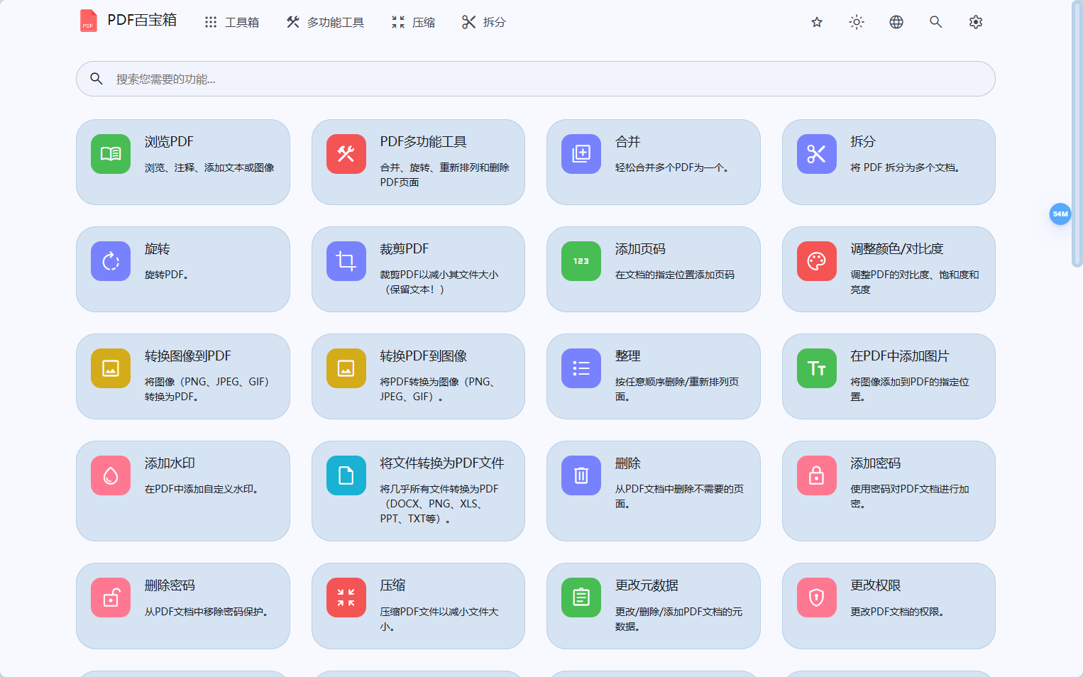The image size is (1083, 677).
Task: Click the 删除密码 unlock icon
Action: [111, 598]
